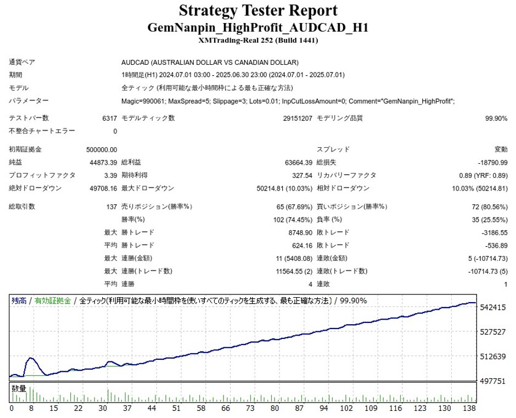Click the 数量 volume panel label
Image resolution: width=516 pixels, height=418 pixels.
coord(19,388)
